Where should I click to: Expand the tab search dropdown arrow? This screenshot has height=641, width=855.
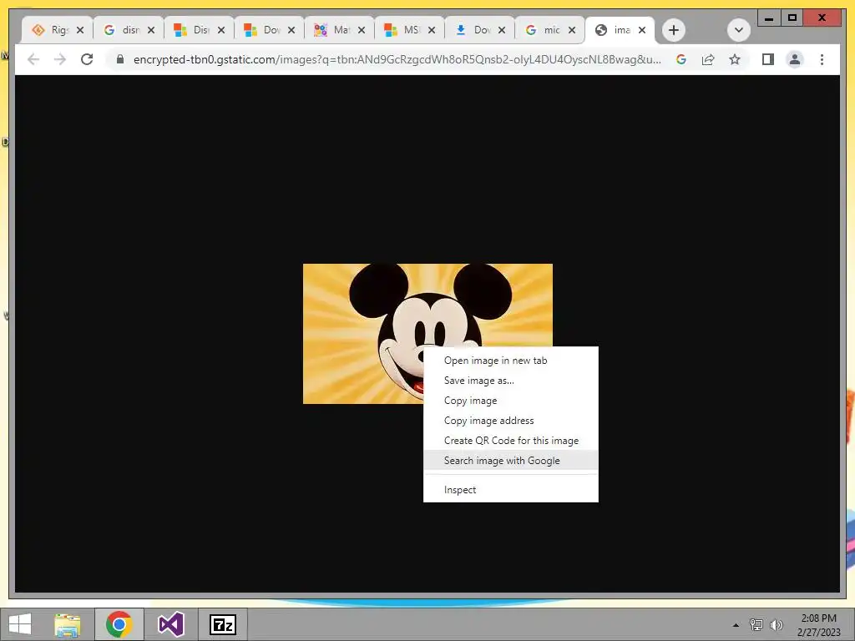tap(739, 30)
